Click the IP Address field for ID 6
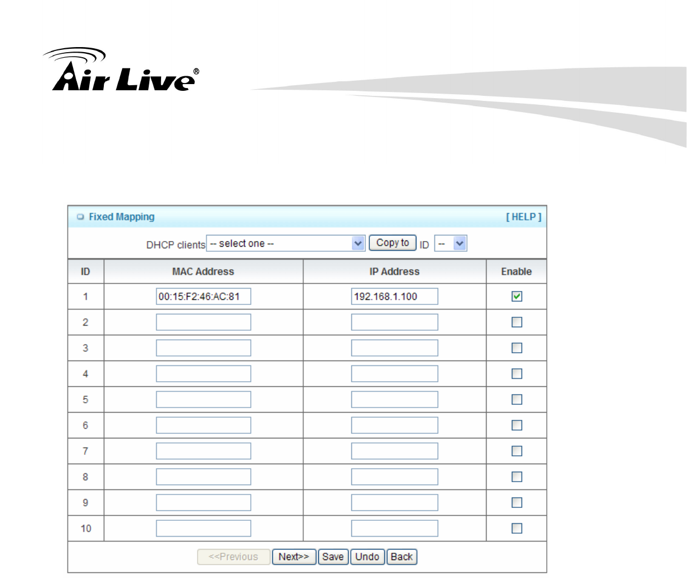This screenshot has height=578, width=687. coord(395,426)
